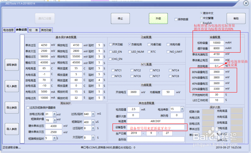Click the 放电过流 field showing 10000
This screenshot has width=251, height=153.
(44, 98)
